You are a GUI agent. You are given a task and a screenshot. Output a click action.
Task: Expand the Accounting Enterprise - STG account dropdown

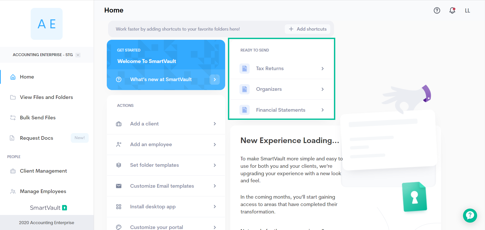click(x=78, y=55)
